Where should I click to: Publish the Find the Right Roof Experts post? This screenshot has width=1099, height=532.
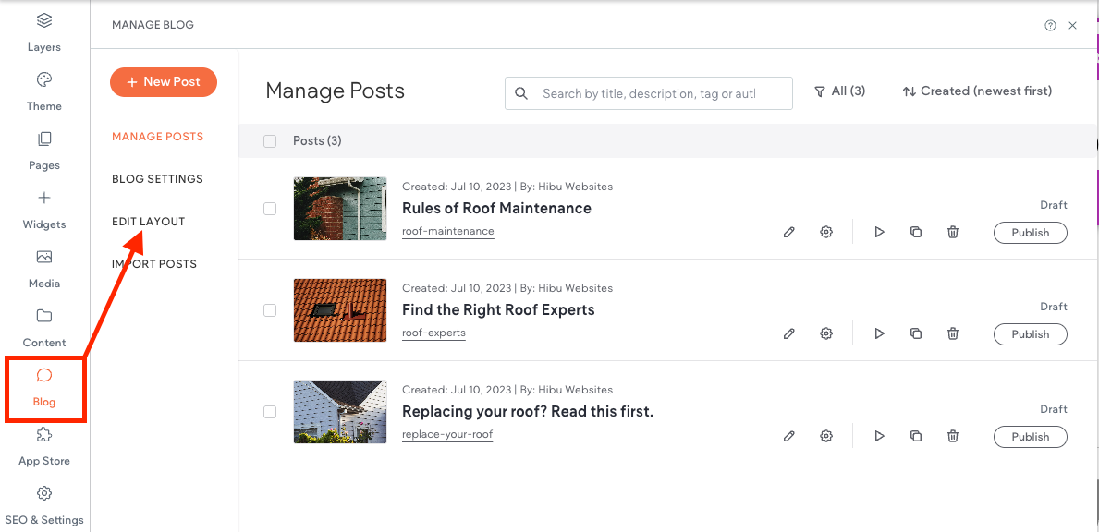click(x=1031, y=334)
